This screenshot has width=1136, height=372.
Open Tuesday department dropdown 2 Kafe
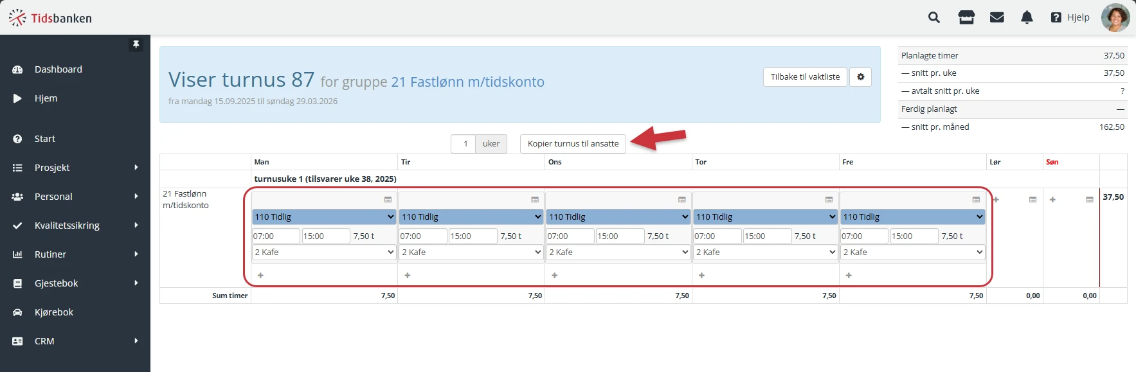point(471,252)
